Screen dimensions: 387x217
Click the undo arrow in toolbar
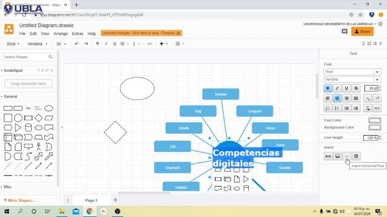tap(77, 44)
